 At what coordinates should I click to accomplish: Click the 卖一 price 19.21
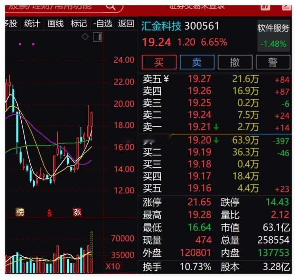tap(199, 127)
